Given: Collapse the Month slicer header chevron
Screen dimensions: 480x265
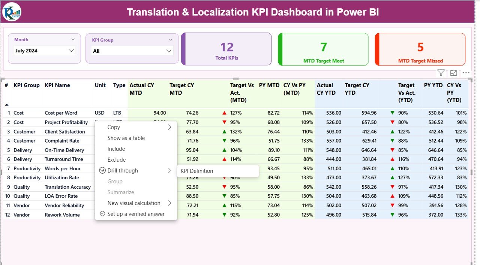Looking at the screenshot, I should click(x=73, y=39).
